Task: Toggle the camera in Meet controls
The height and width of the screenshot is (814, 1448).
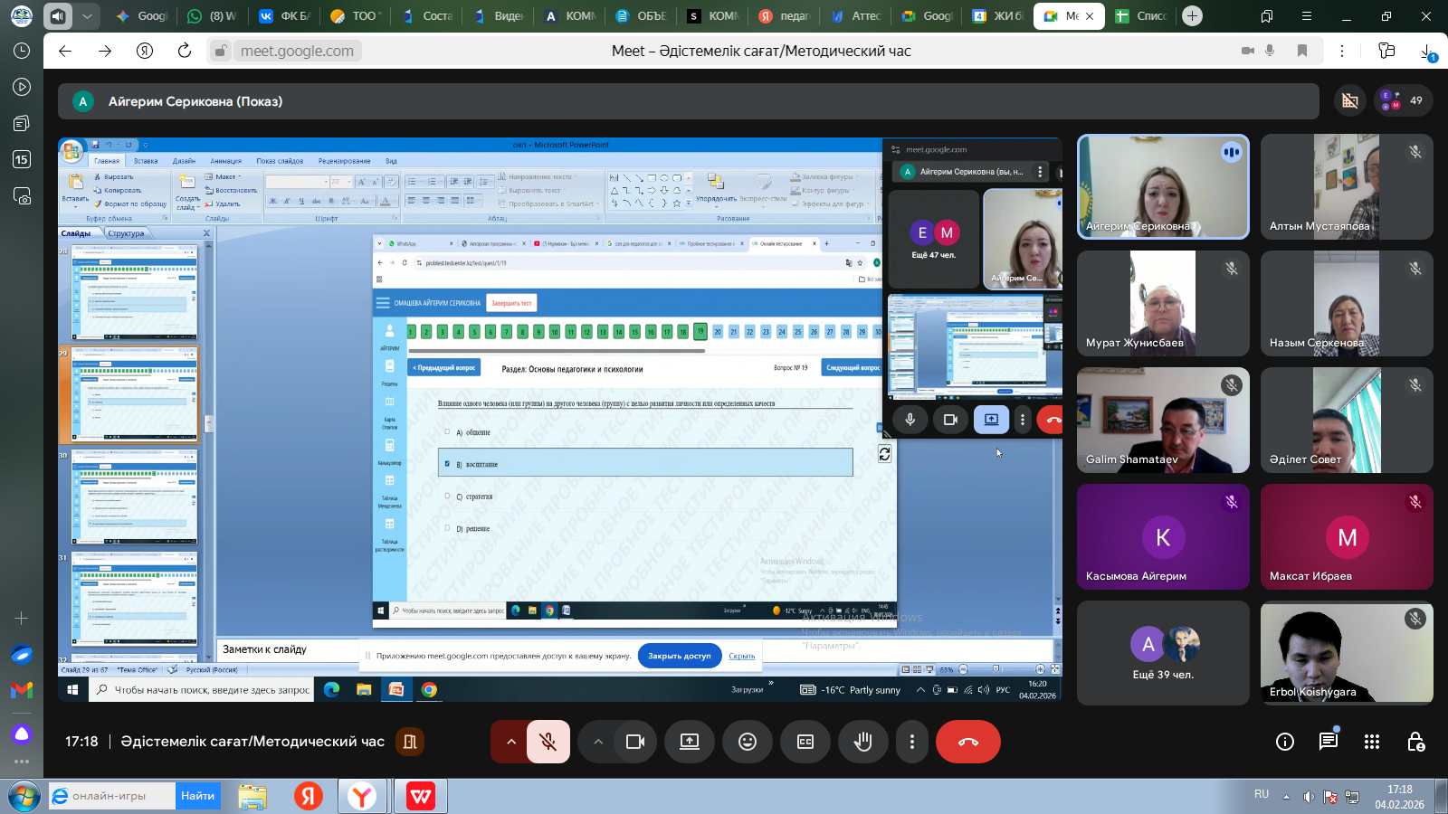Action: click(x=635, y=742)
